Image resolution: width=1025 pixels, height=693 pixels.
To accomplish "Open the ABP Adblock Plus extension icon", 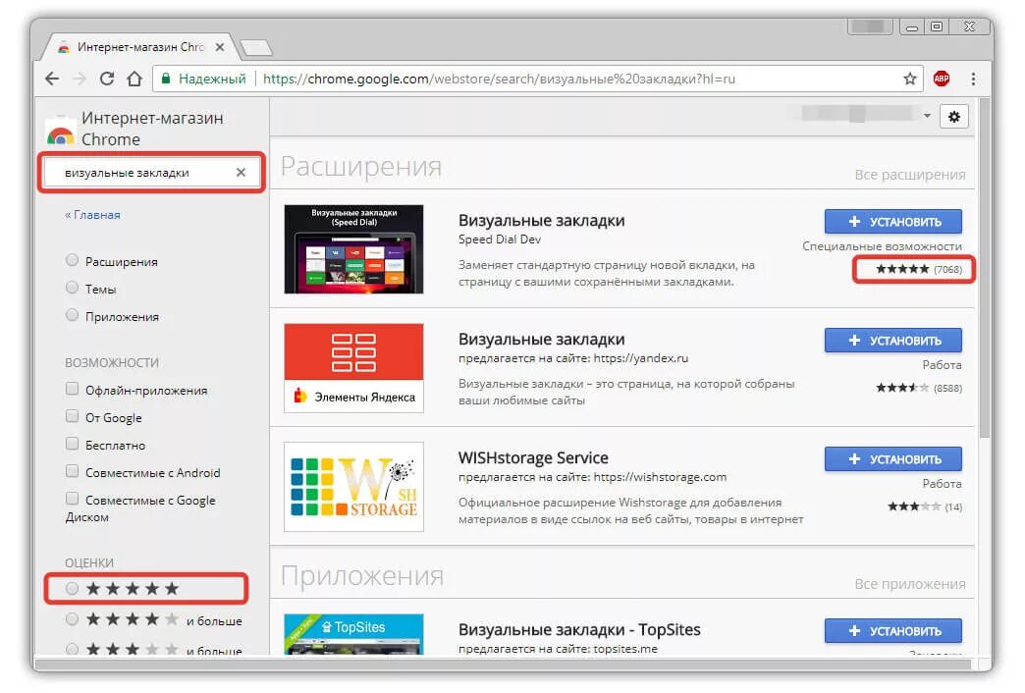I will pyautogui.click(x=942, y=80).
